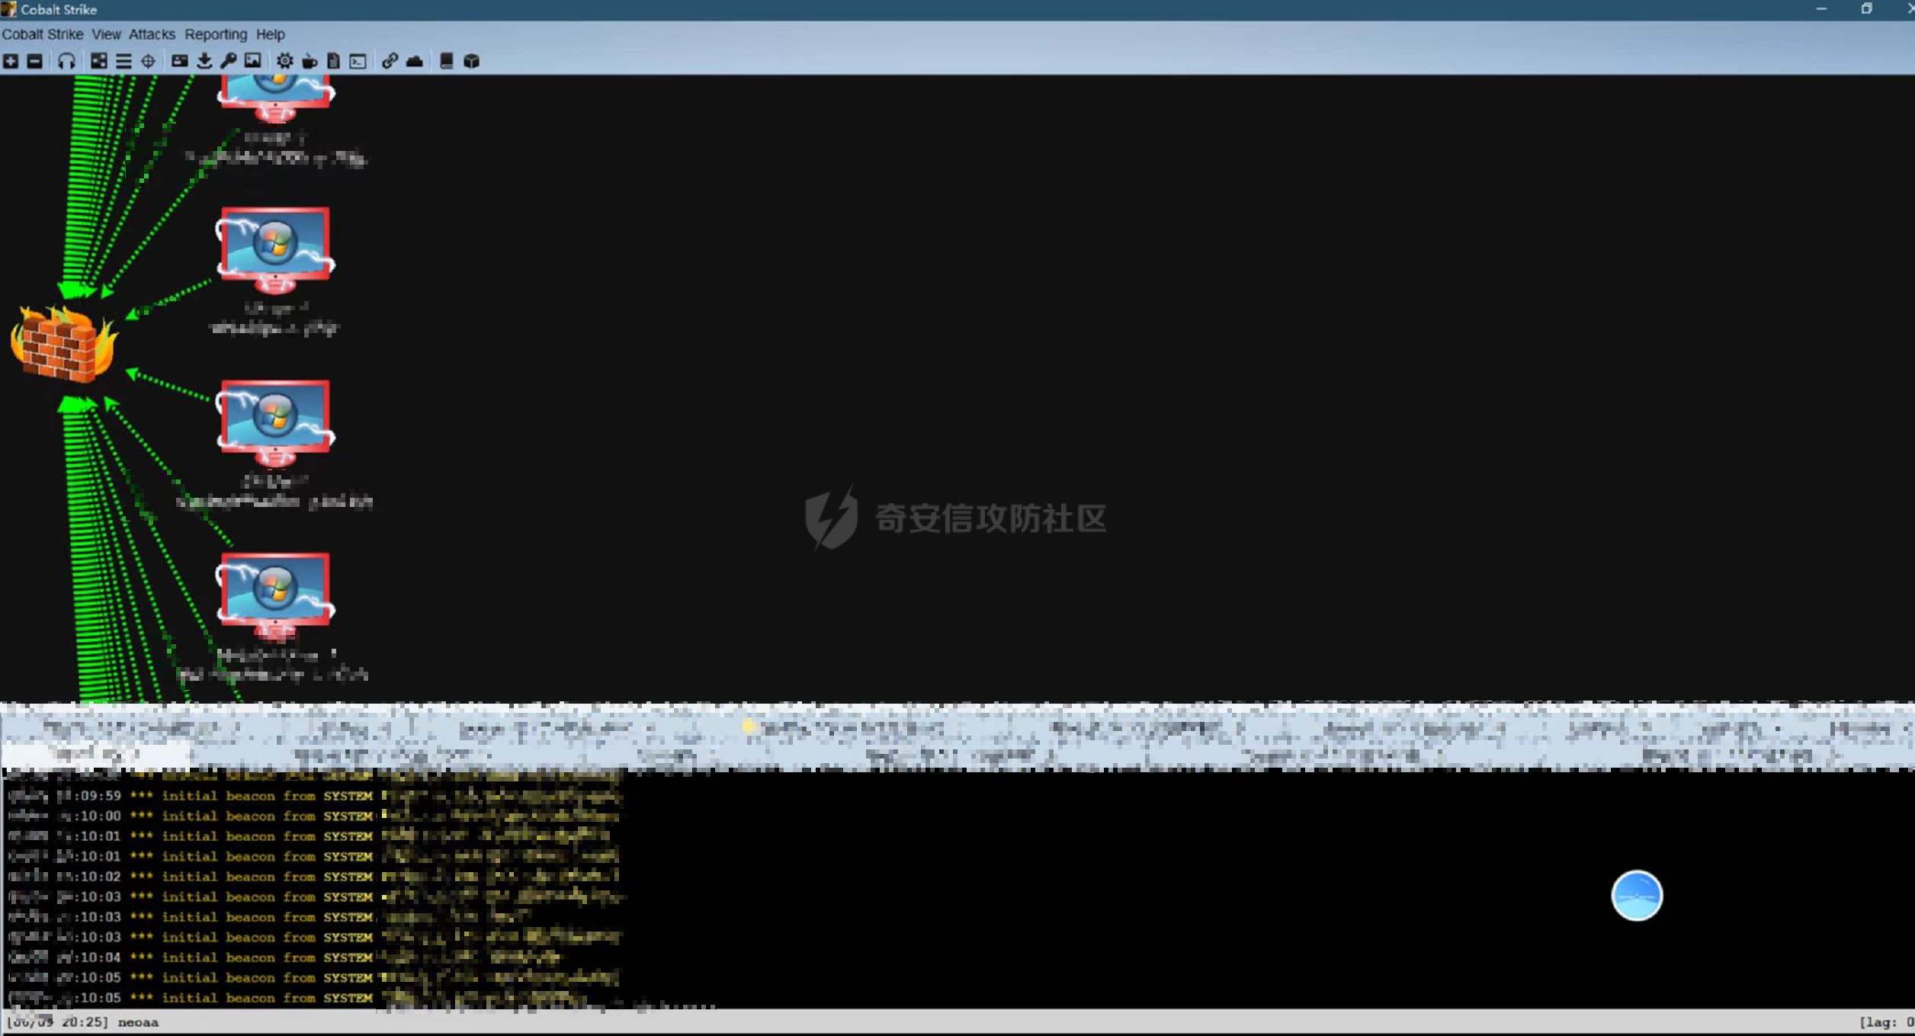Image resolution: width=1915 pixels, height=1036 pixels.
Task: View keystrokes with the key icon
Action: [229, 61]
